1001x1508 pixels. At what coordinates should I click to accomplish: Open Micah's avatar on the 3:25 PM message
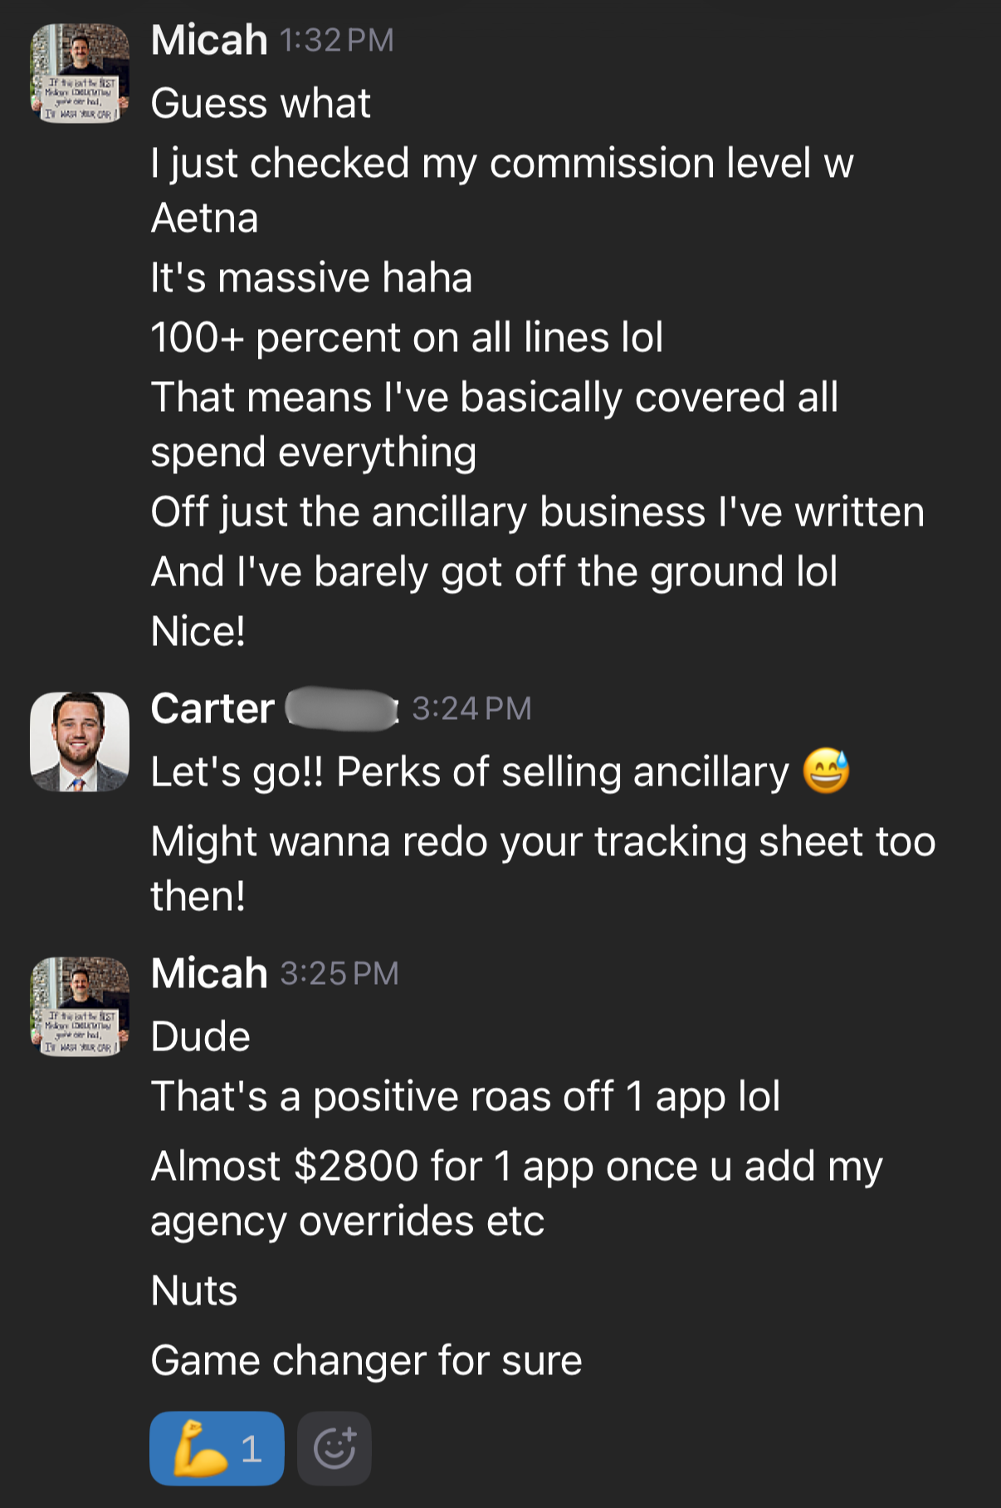click(x=80, y=1006)
